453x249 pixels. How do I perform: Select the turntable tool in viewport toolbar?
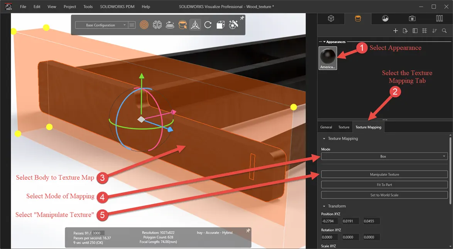click(x=170, y=25)
